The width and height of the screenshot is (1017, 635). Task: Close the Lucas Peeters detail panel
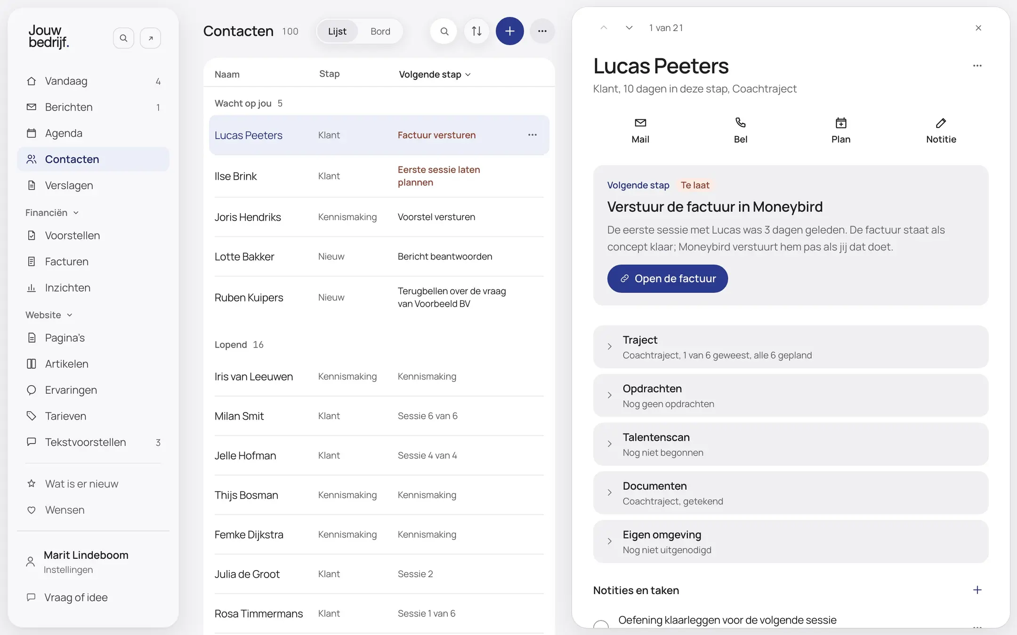tap(978, 28)
